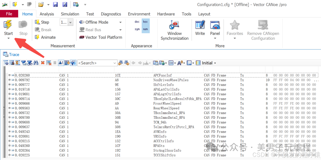Open the File menu
The height and width of the screenshot is (160, 321).
9,14
